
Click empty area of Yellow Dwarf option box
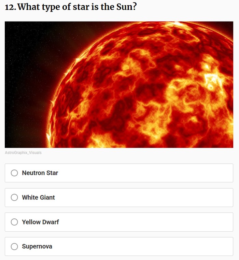[154, 222]
